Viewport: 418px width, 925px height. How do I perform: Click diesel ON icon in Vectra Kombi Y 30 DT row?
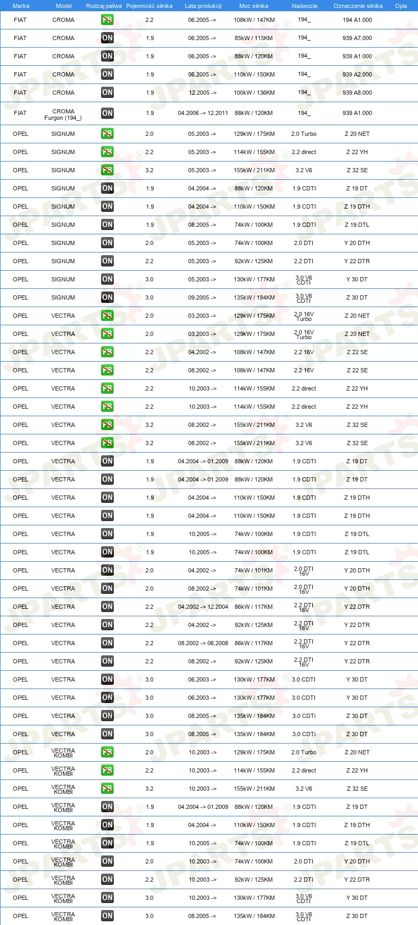coord(107,898)
